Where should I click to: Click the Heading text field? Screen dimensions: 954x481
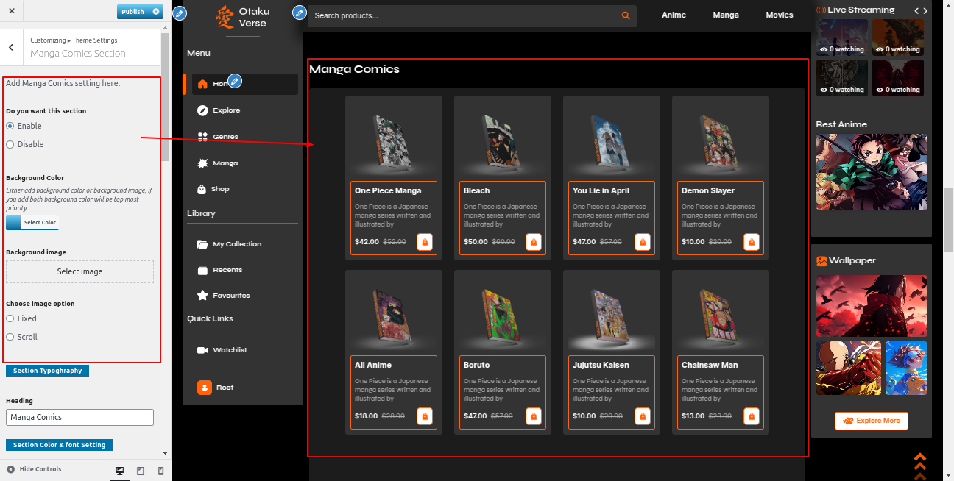79,418
